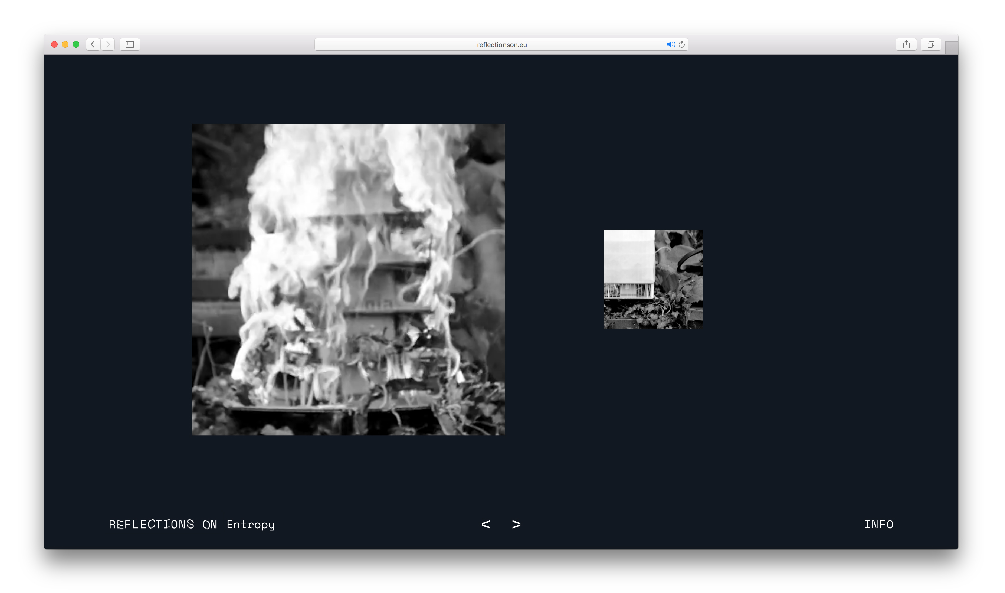Reload the page with the refresh icon
The image size is (1005, 593).
682,44
